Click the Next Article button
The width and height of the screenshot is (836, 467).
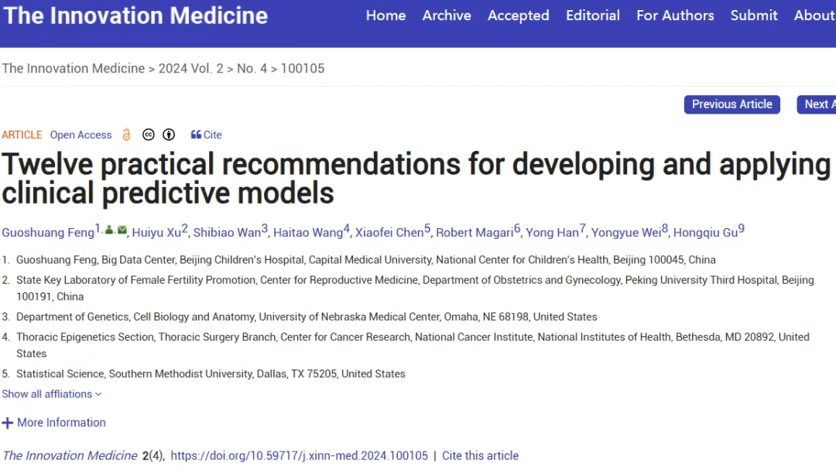tap(817, 104)
